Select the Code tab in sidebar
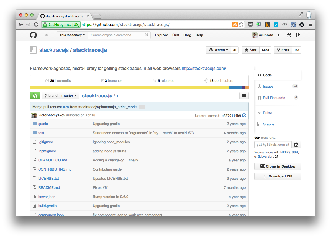 278,75
